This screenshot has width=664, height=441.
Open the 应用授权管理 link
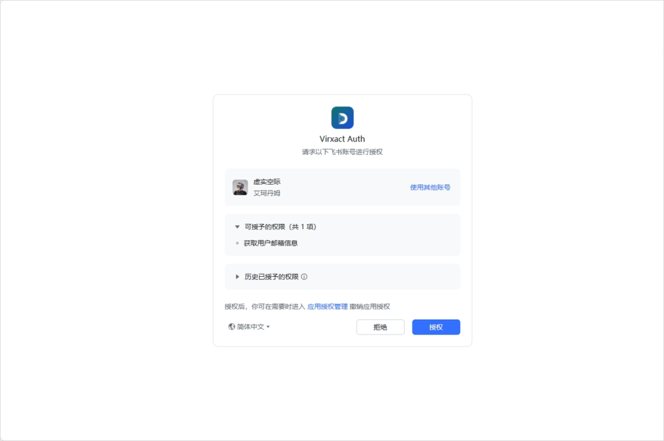click(x=327, y=306)
